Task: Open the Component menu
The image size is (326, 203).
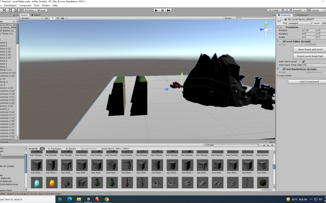Action: (25, 5)
